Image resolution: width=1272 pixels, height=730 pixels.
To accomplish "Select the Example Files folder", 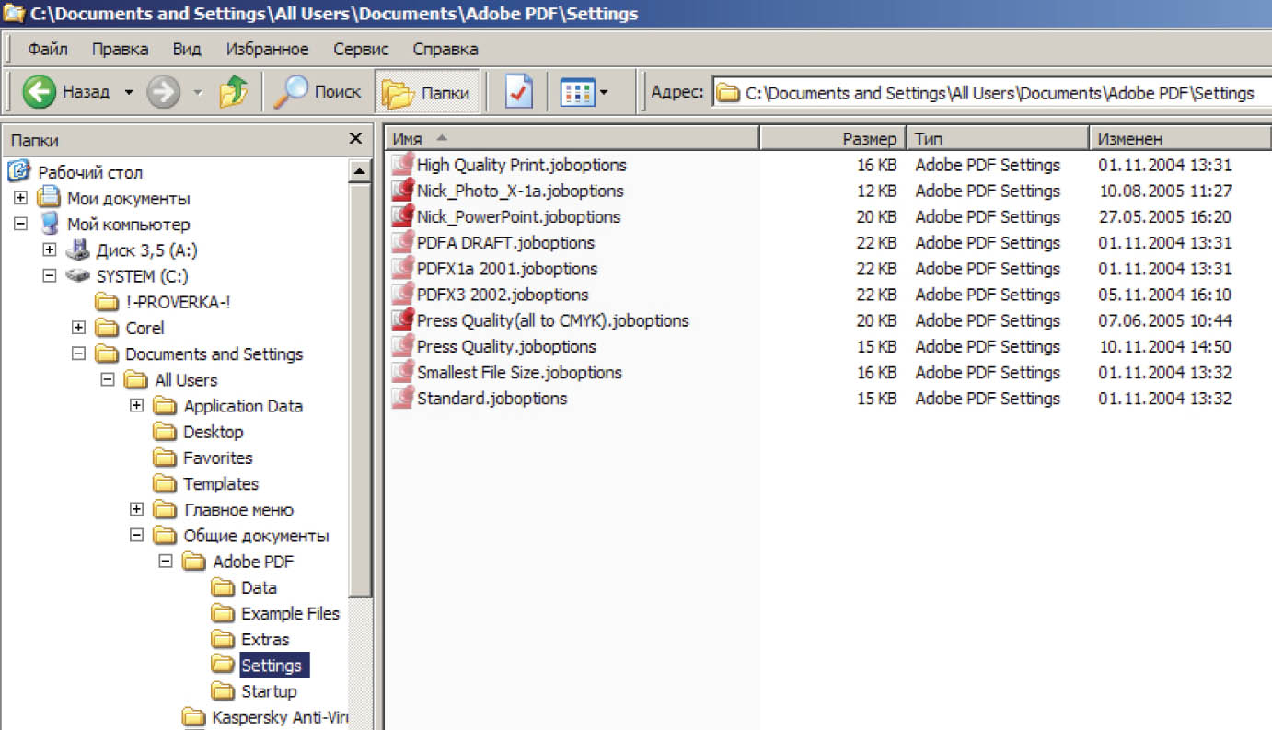I will pyautogui.click(x=275, y=613).
